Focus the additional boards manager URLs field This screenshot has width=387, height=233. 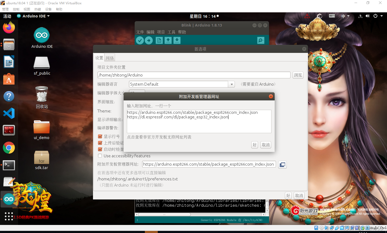[x=209, y=164]
